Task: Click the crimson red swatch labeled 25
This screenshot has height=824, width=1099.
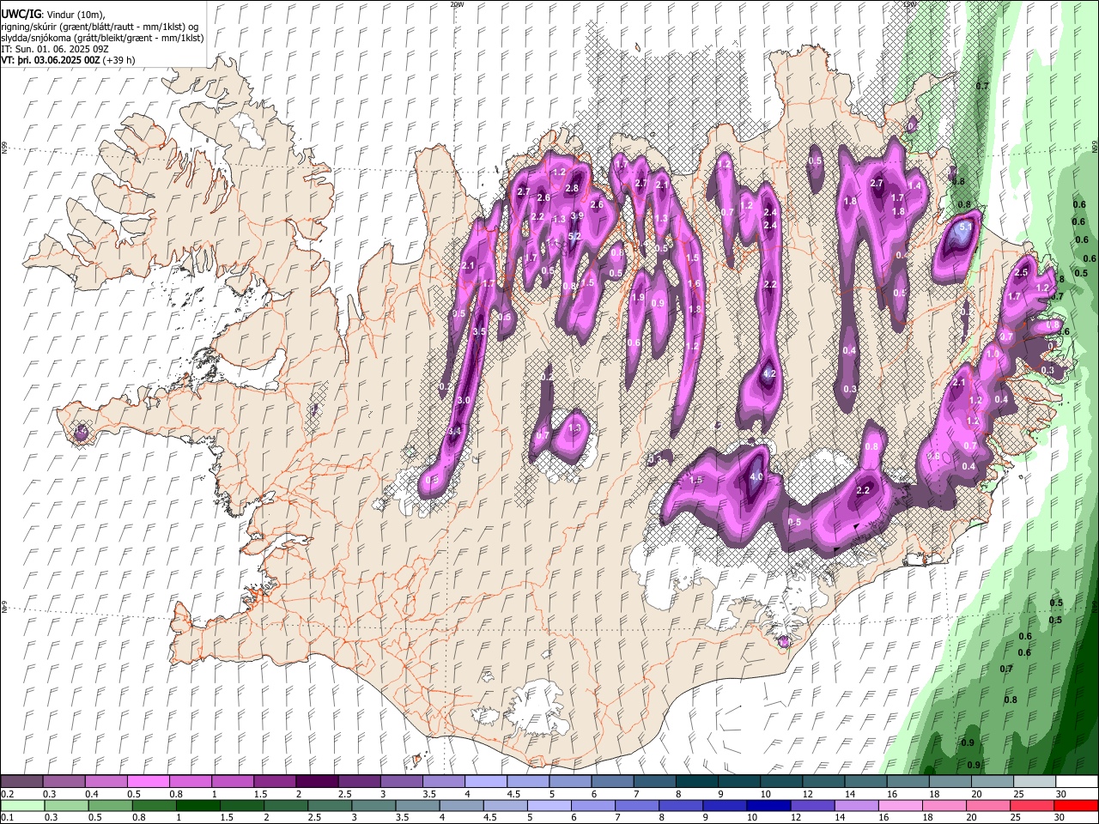Action: coord(1030,805)
